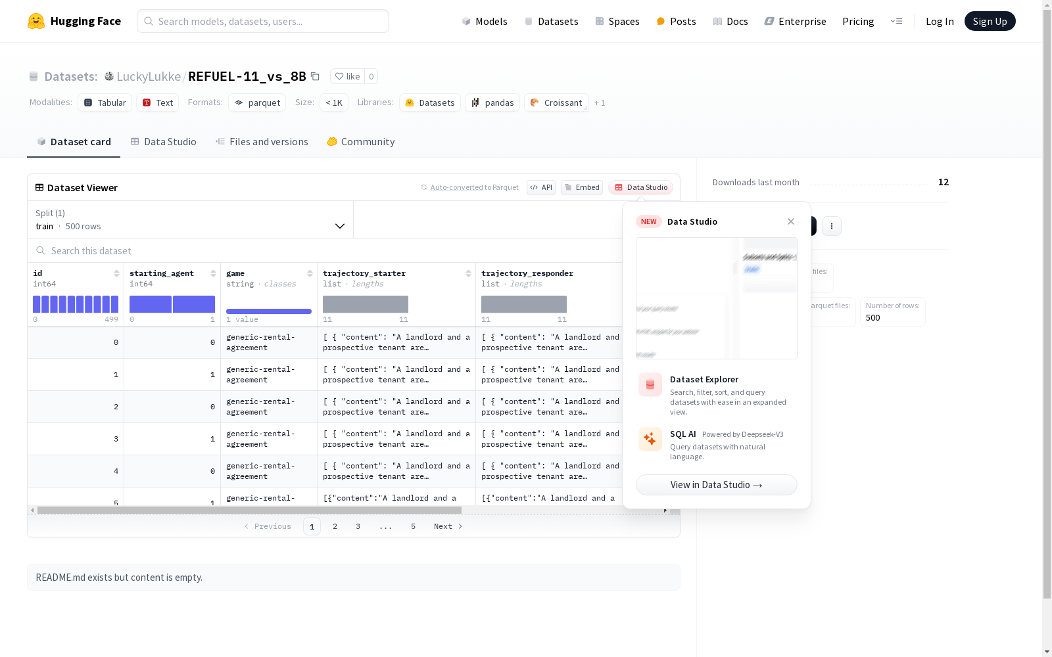Click the Hugging Face logo icon

tap(36, 21)
